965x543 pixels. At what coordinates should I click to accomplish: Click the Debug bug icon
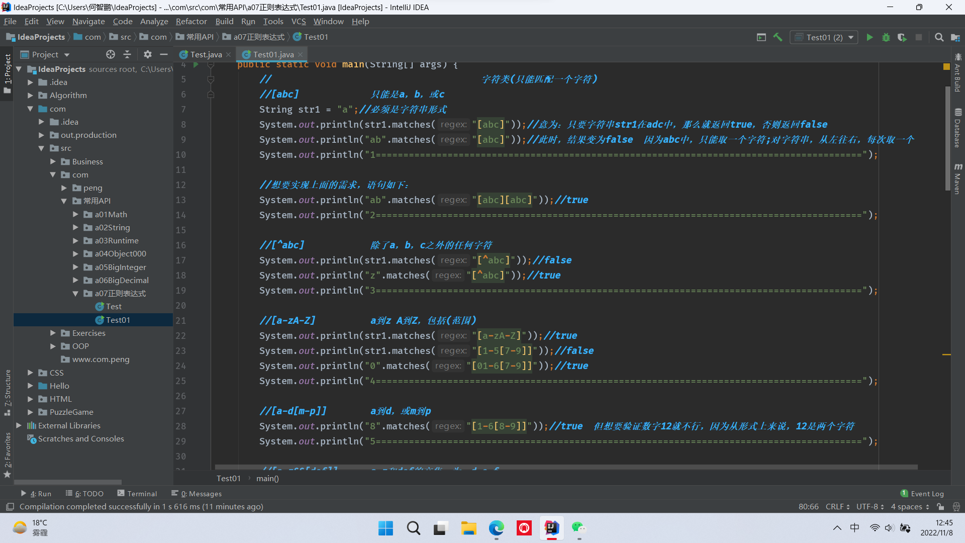coord(886,37)
